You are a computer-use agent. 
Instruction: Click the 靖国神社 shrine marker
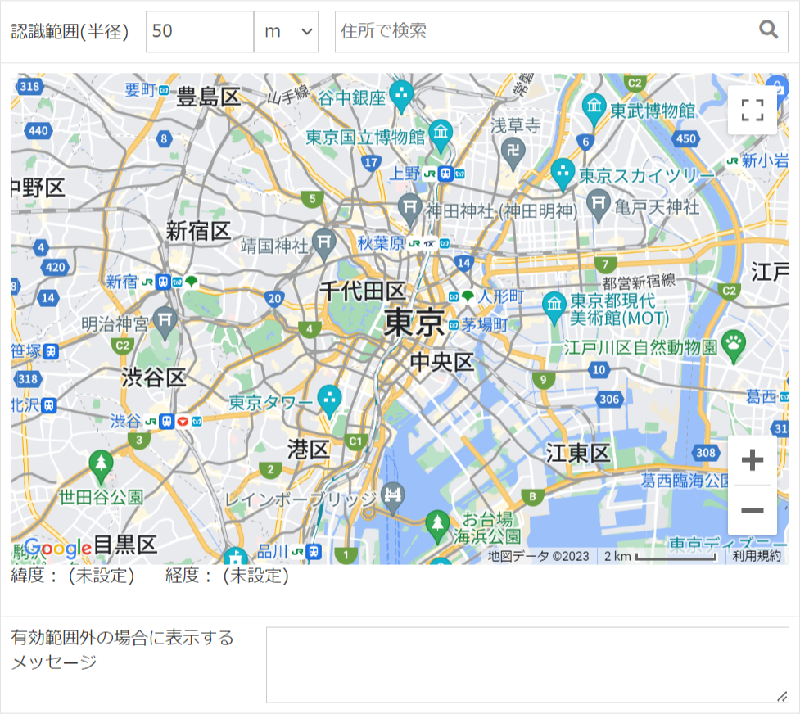tap(324, 245)
